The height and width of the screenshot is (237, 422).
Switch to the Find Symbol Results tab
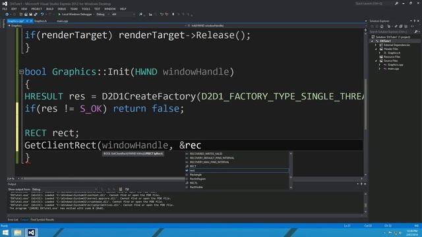point(42,220)
